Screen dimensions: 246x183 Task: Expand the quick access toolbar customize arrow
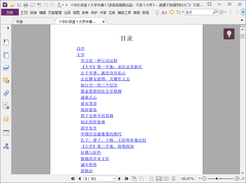(x=66, y=5)
